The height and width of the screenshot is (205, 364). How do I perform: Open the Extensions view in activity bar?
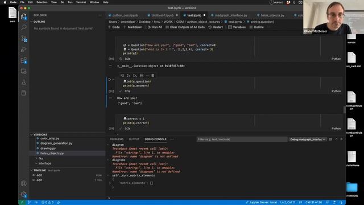point(24,60)
